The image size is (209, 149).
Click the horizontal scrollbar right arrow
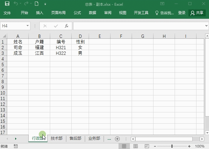click(x=202, y=139)
